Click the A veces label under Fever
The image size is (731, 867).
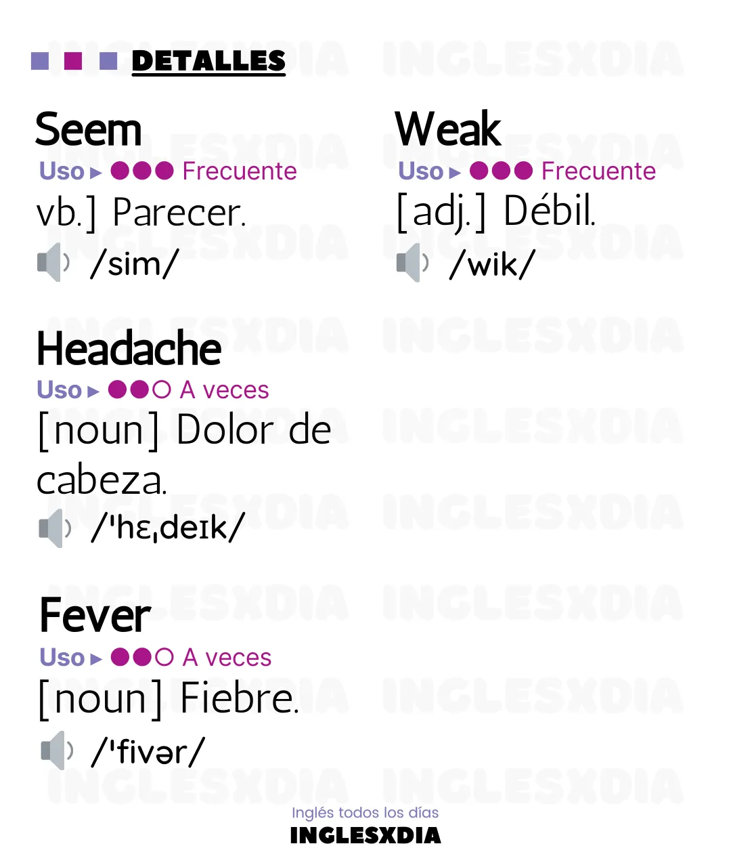point(227,658)
